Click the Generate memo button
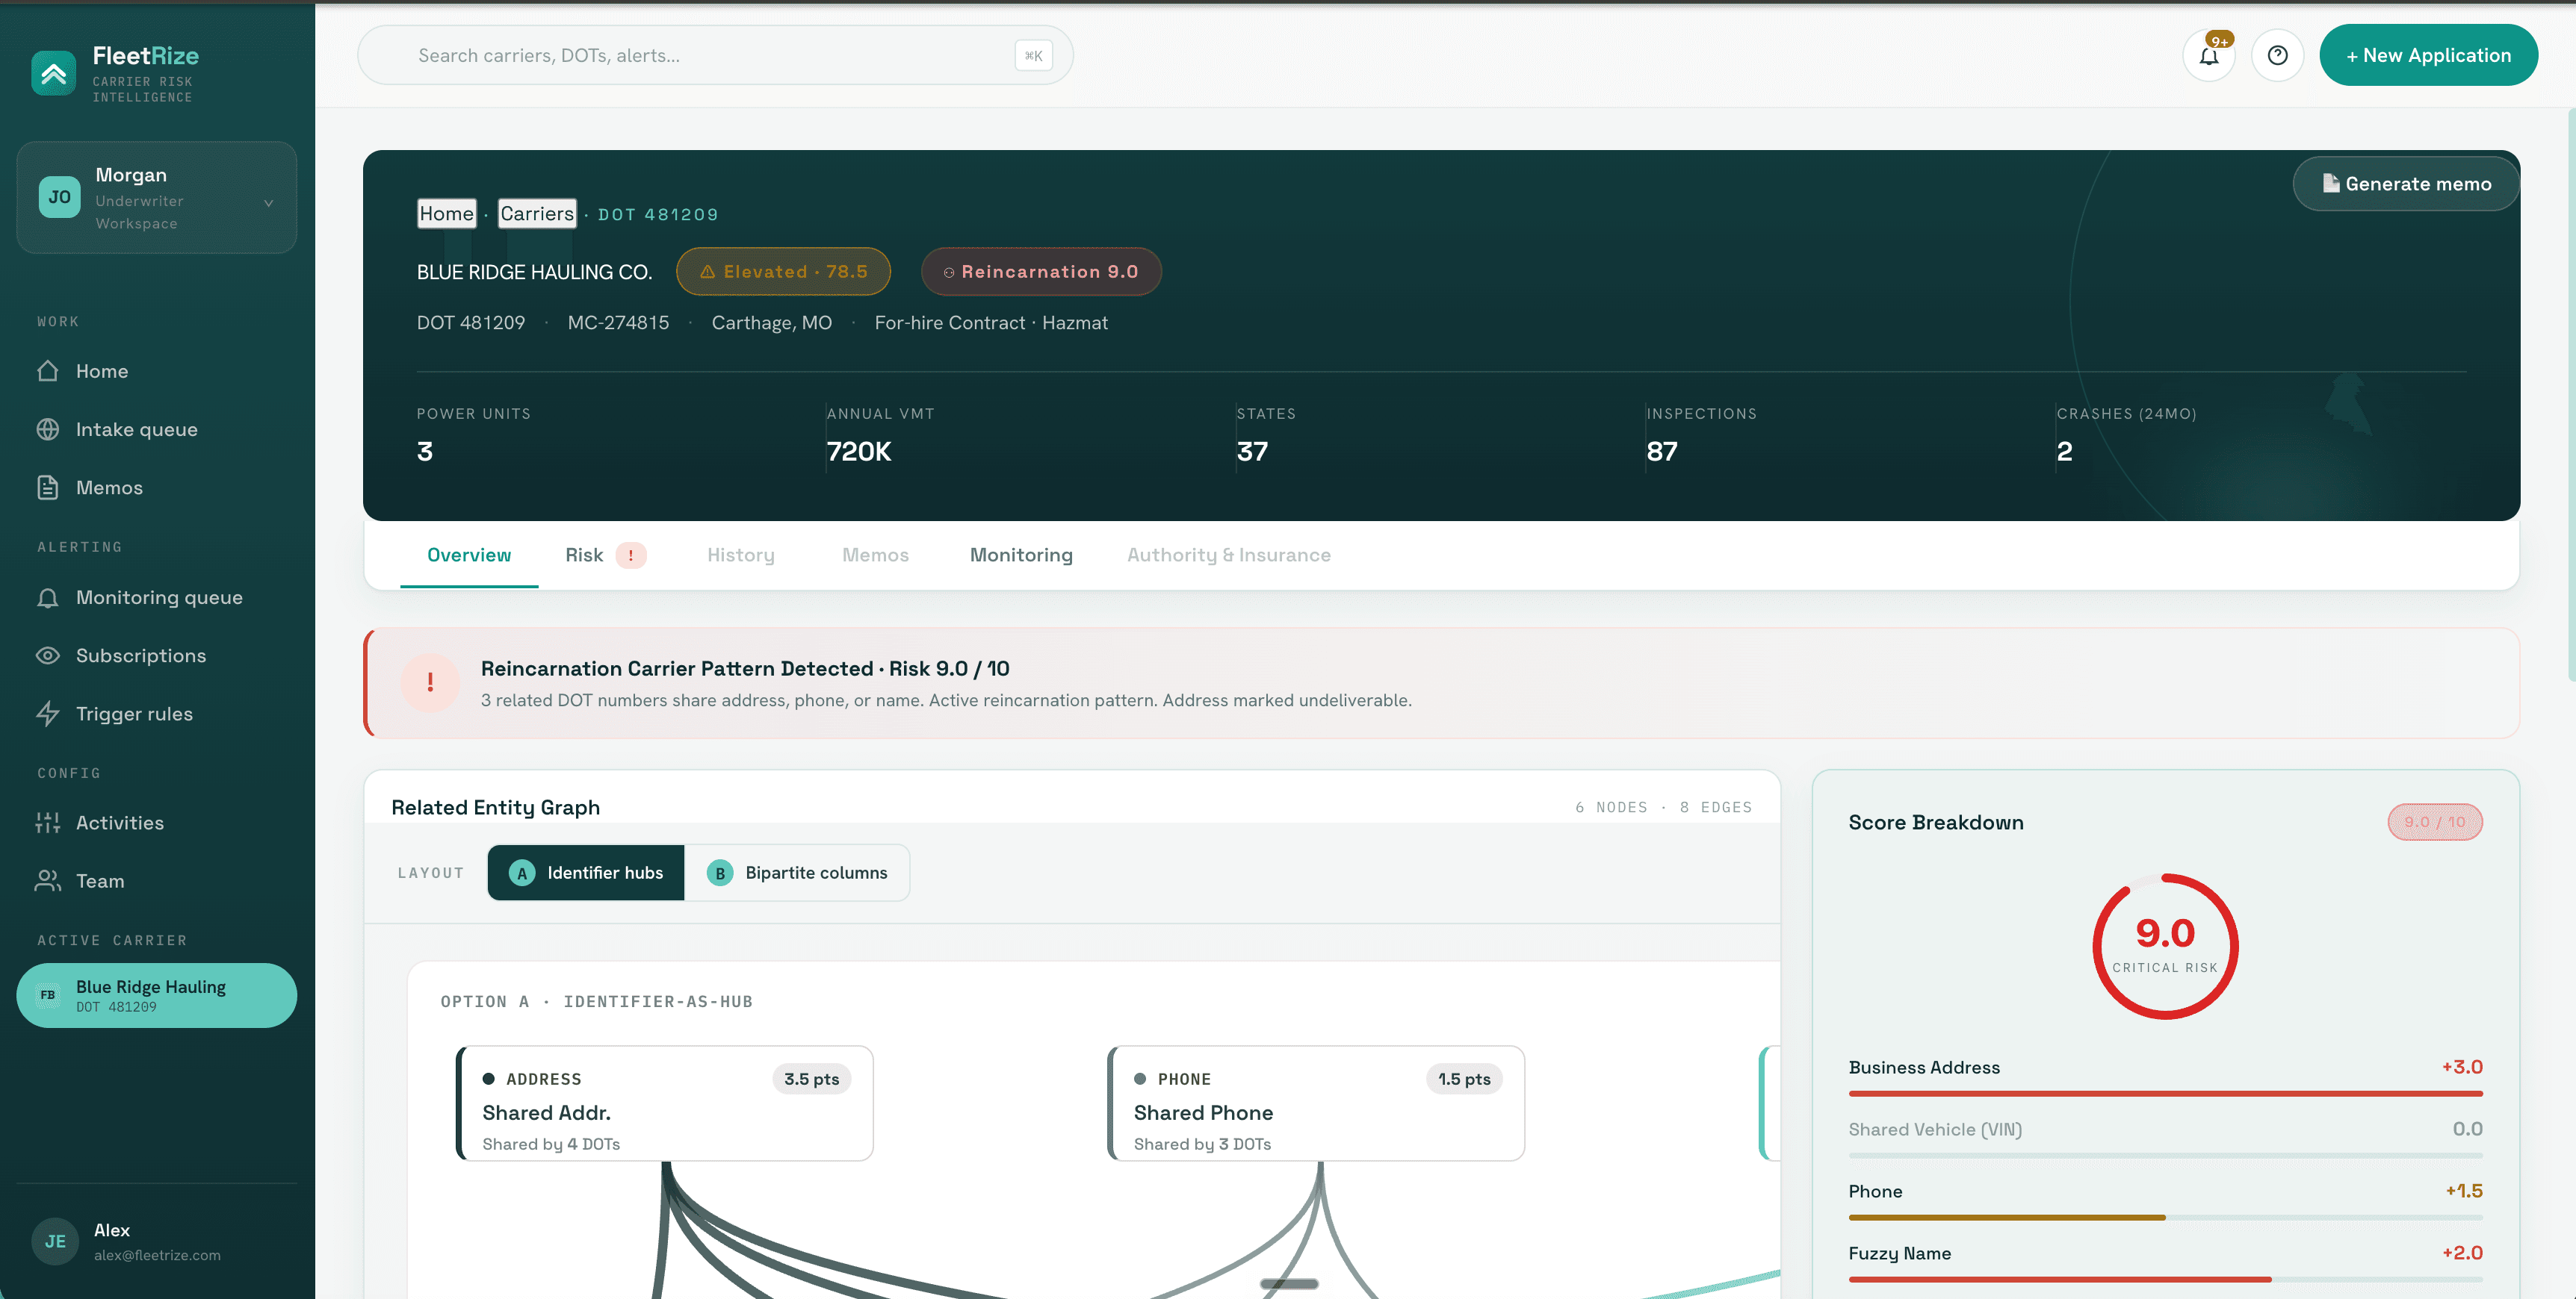2576x1299 pixels. [x=2406, y=183]
